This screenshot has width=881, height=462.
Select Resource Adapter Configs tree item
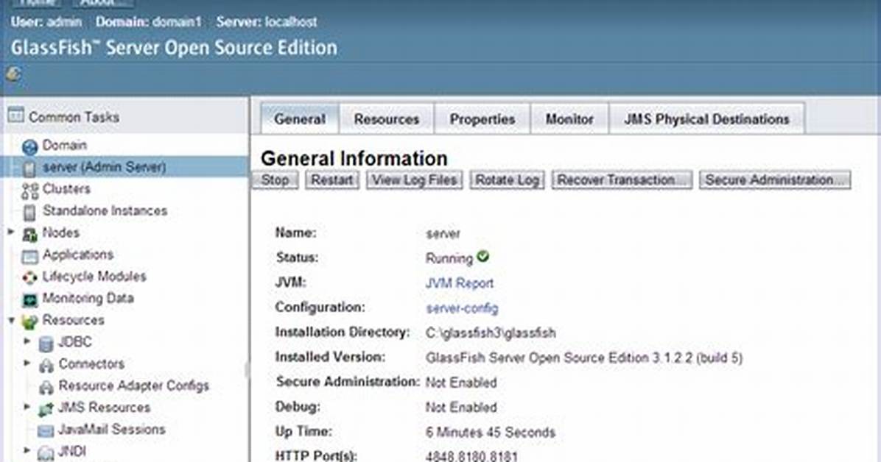[134, 385]
